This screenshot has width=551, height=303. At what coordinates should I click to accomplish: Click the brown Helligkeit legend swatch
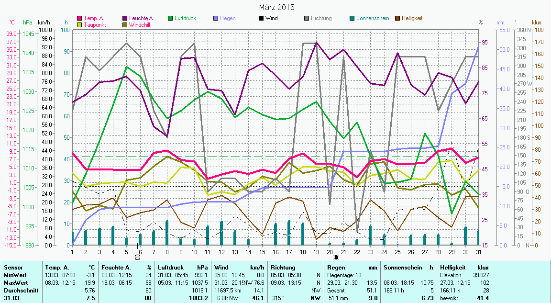pos(397,19)
